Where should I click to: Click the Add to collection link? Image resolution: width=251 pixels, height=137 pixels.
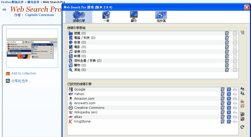[x=24, y=73]
